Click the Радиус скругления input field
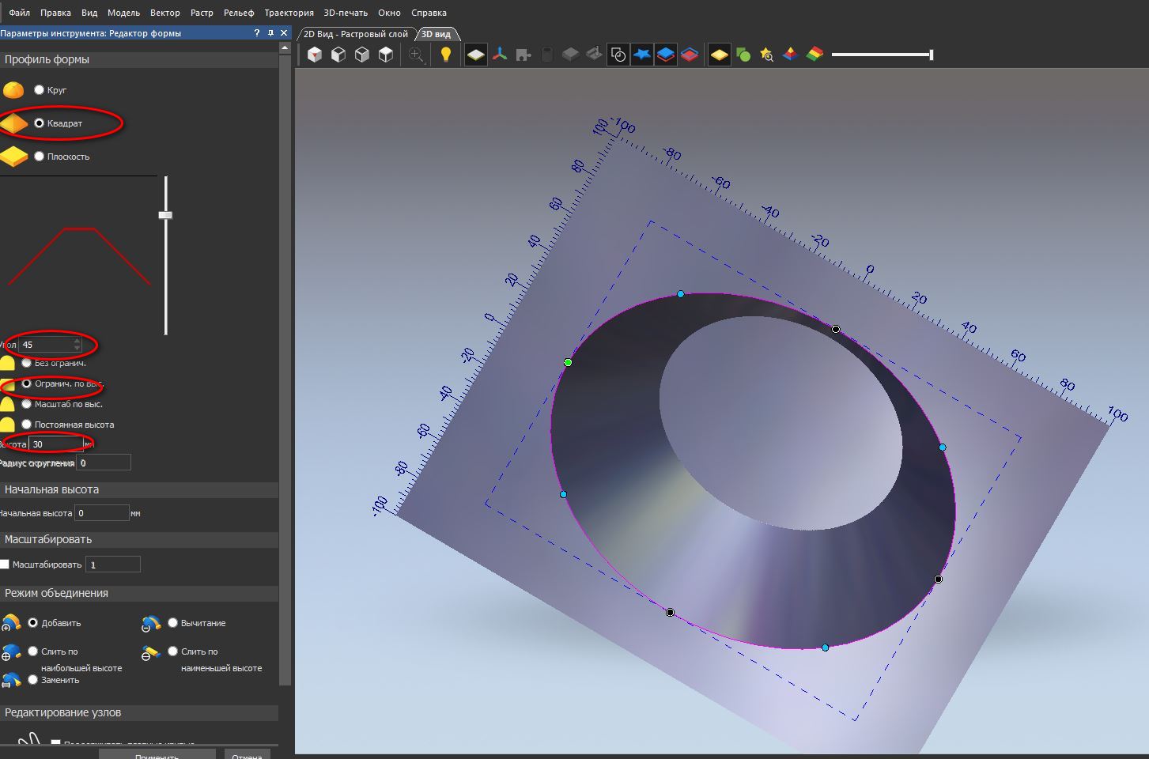 104,463
